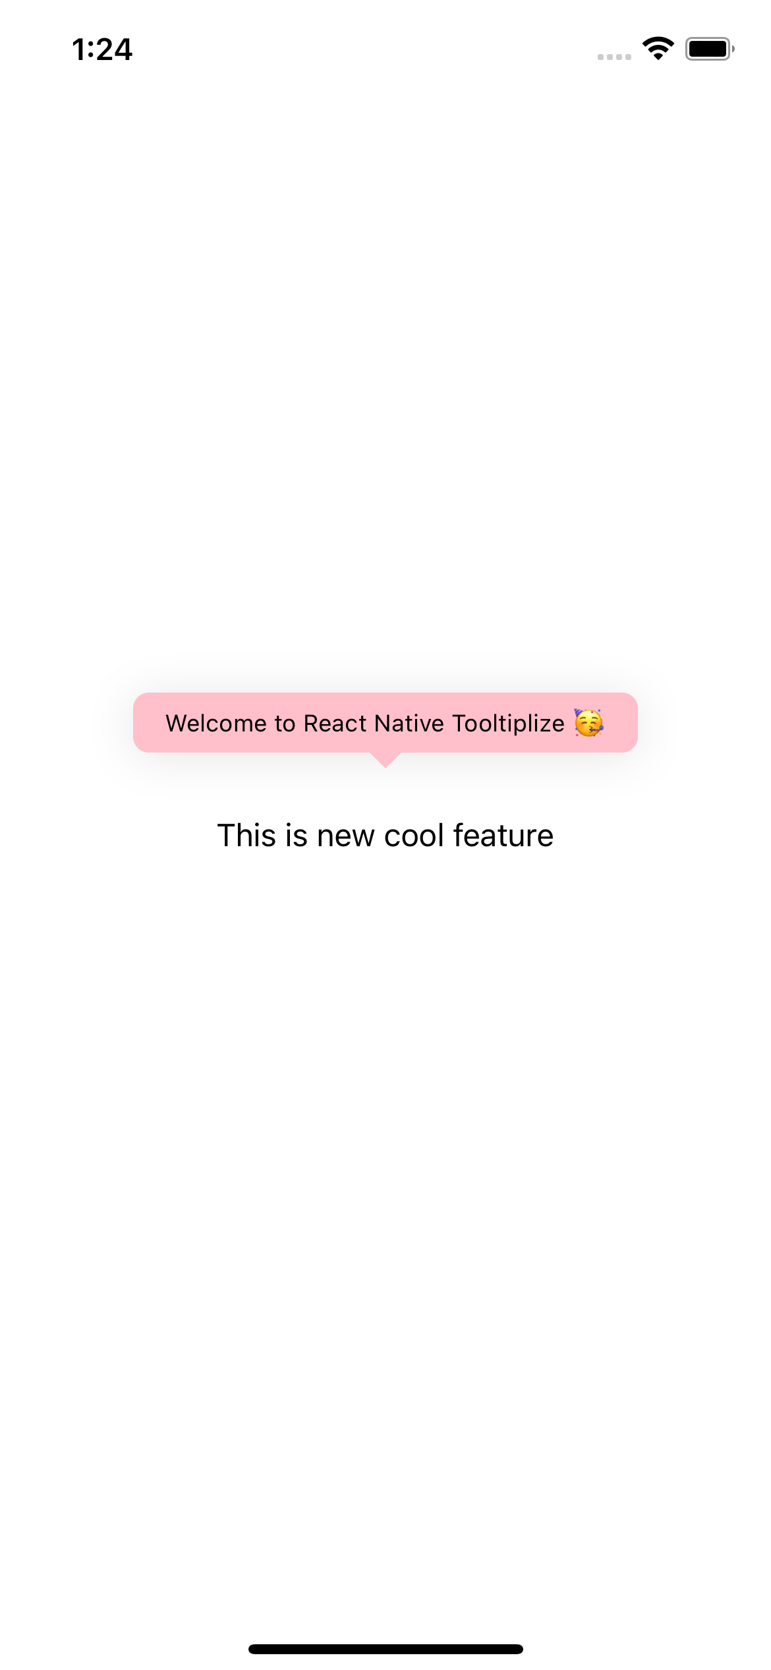The width and height of the screenshot is (771, 1670).
Task: Click the word "This" below the tooltip
Action: (246, 836)
